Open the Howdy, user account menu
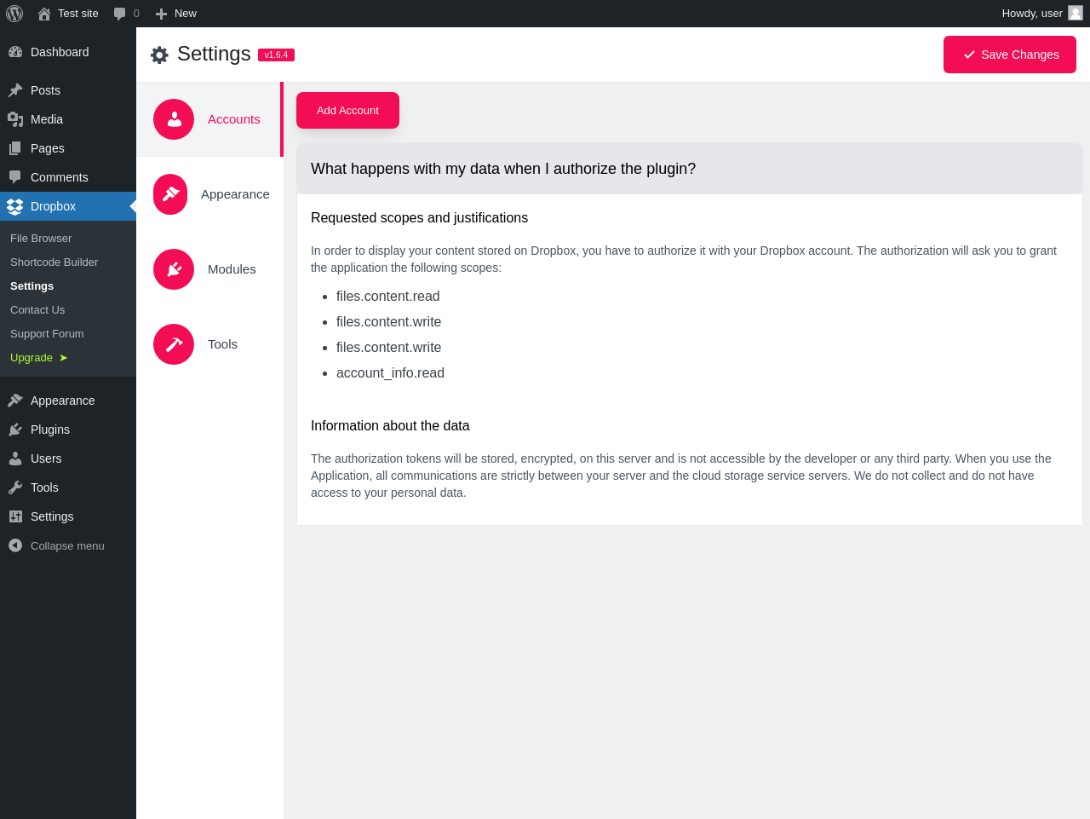Screen dimensions: 1090x819 coord(1032,14)
